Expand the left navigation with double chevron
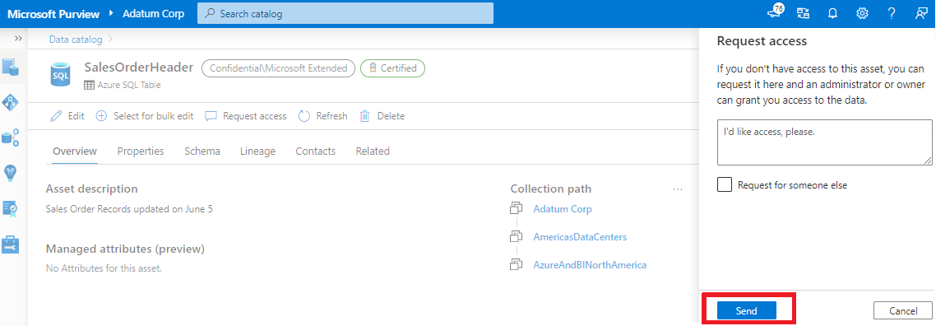936x326 pixels. 18,38
